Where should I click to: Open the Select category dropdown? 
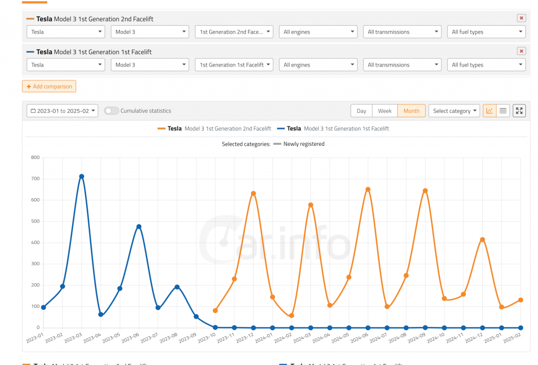click(454, 111)
